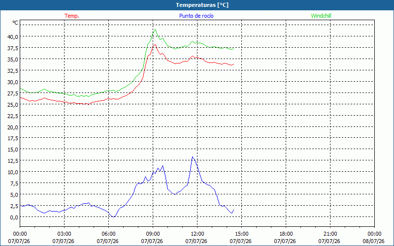Click the 03:00 time axis label
Image resolution: width=394 pixels, height=246 pixels.
(x=65, y=234)
